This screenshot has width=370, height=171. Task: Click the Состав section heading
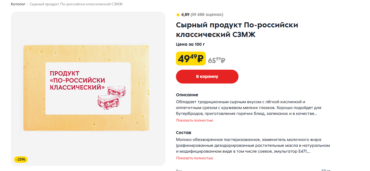183,133
